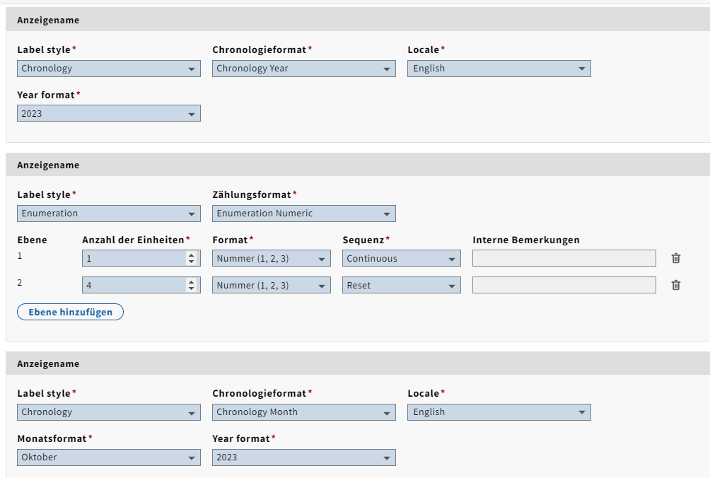Expand Zählungsformat Enumeration Numeric dropdown
Image resolution: width=710 pixels, height=478 pixels.
pyautogui.click(x=303, y=214)
